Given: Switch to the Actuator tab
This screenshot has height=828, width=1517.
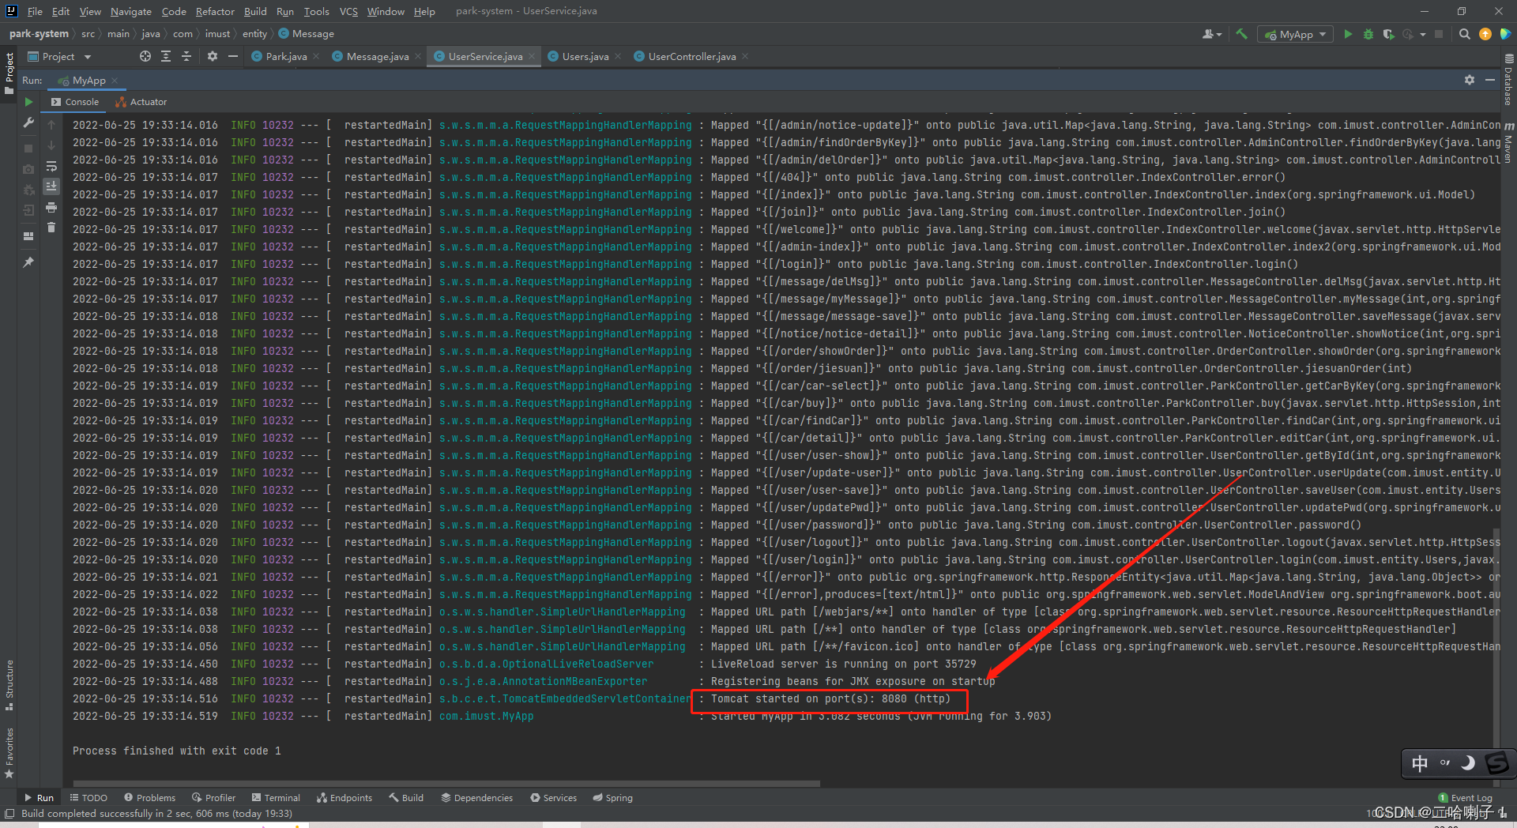Looking at the screenshot, I should click(x=141, y=102).
